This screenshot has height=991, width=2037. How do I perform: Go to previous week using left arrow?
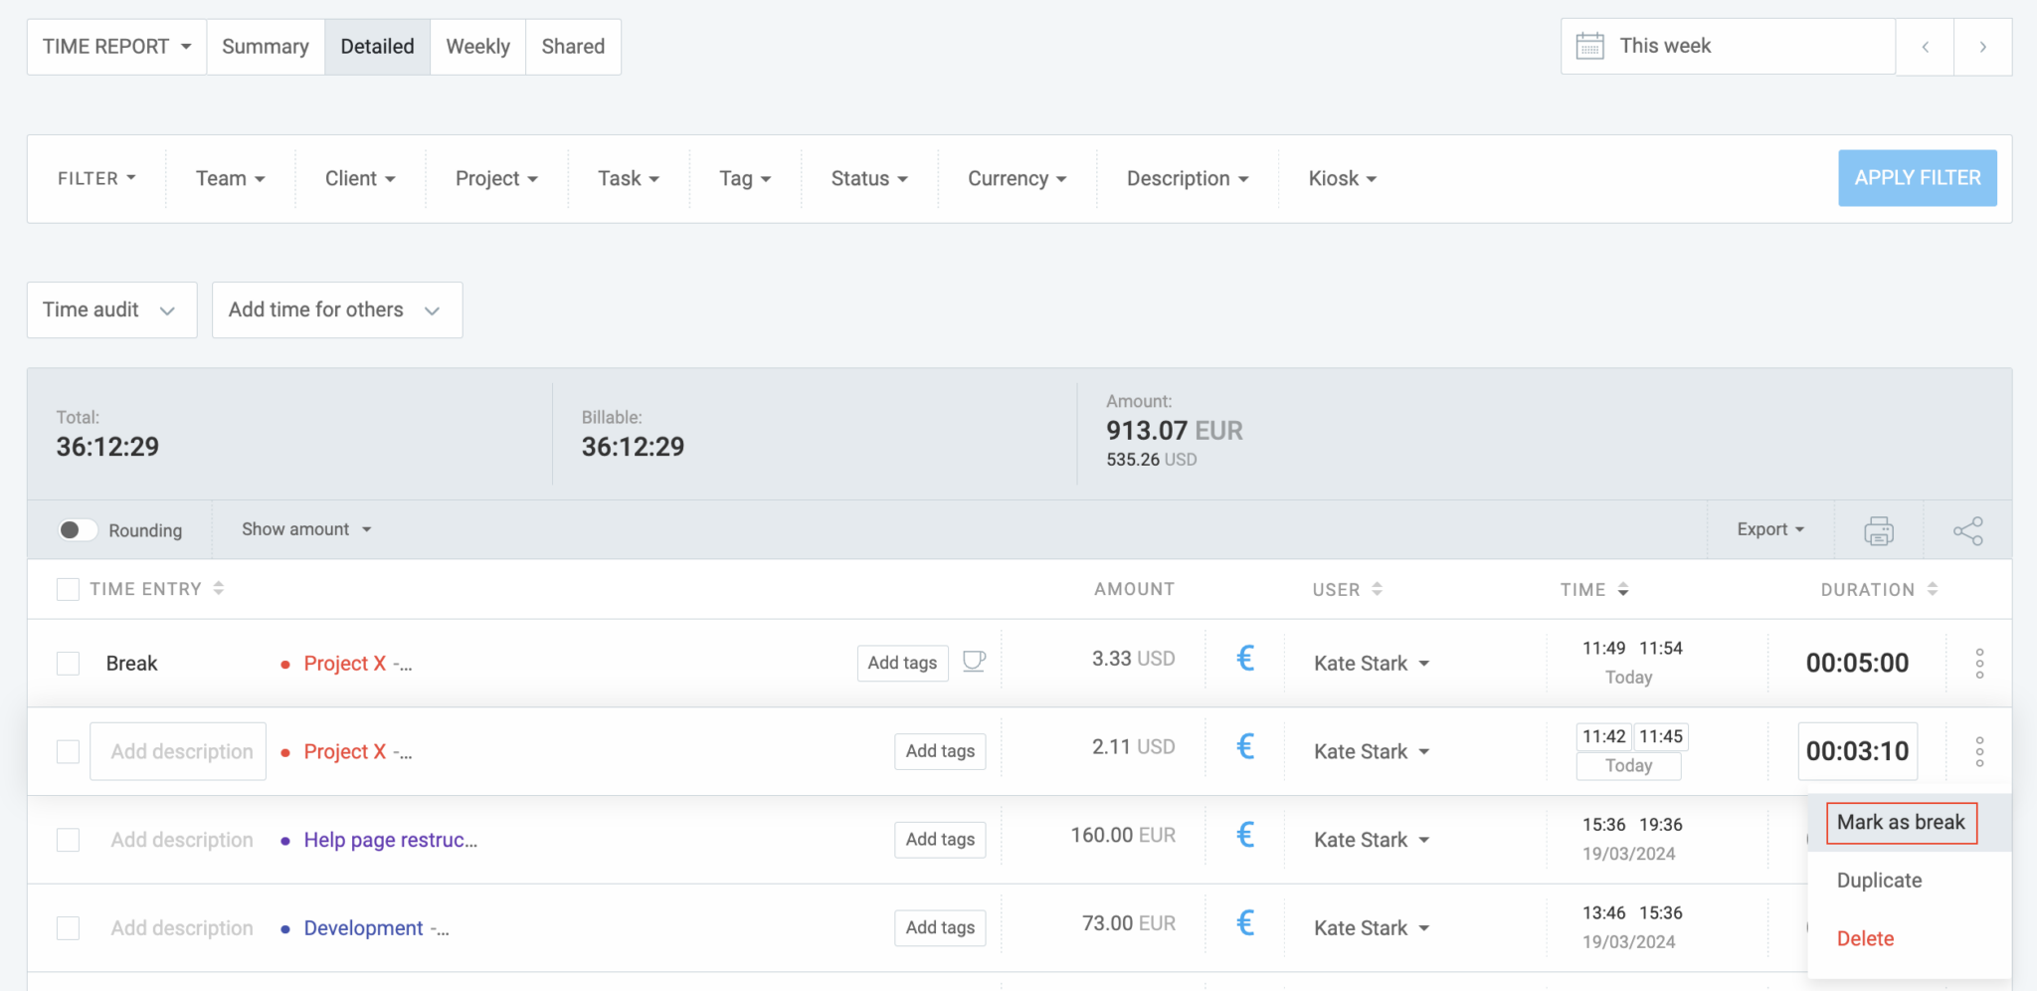click(x=1925, y=47)
